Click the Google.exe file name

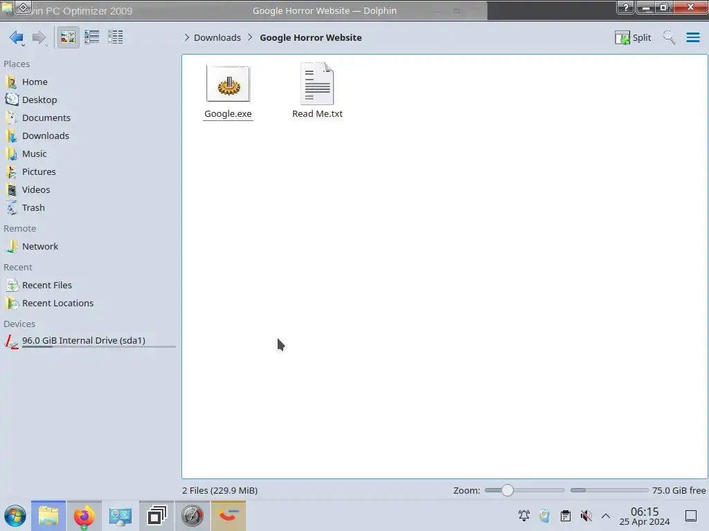tap(228, 114)
